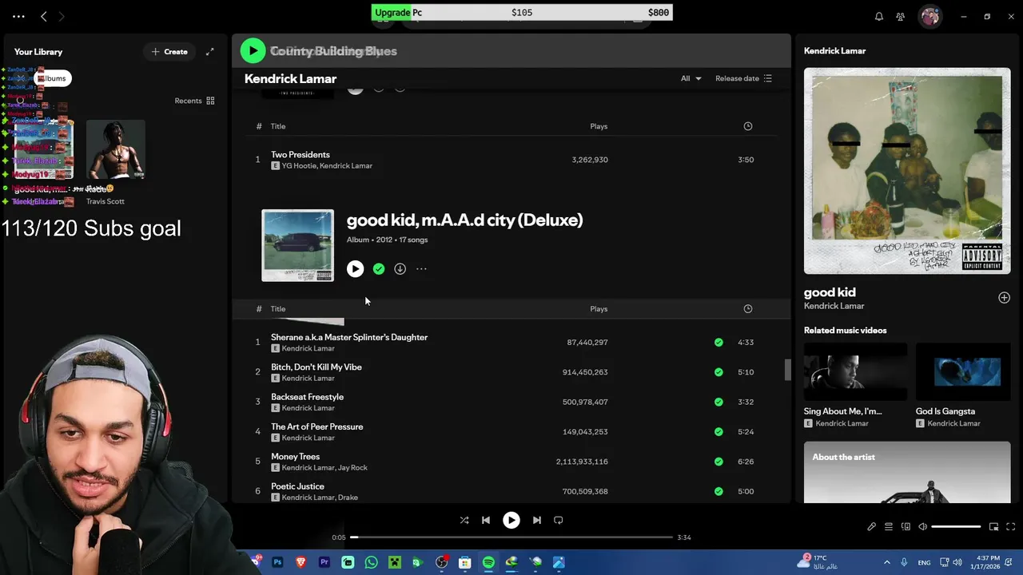Sort good kid tracks by Title column
Screen dimensions: 1023x575
point(278,309)
